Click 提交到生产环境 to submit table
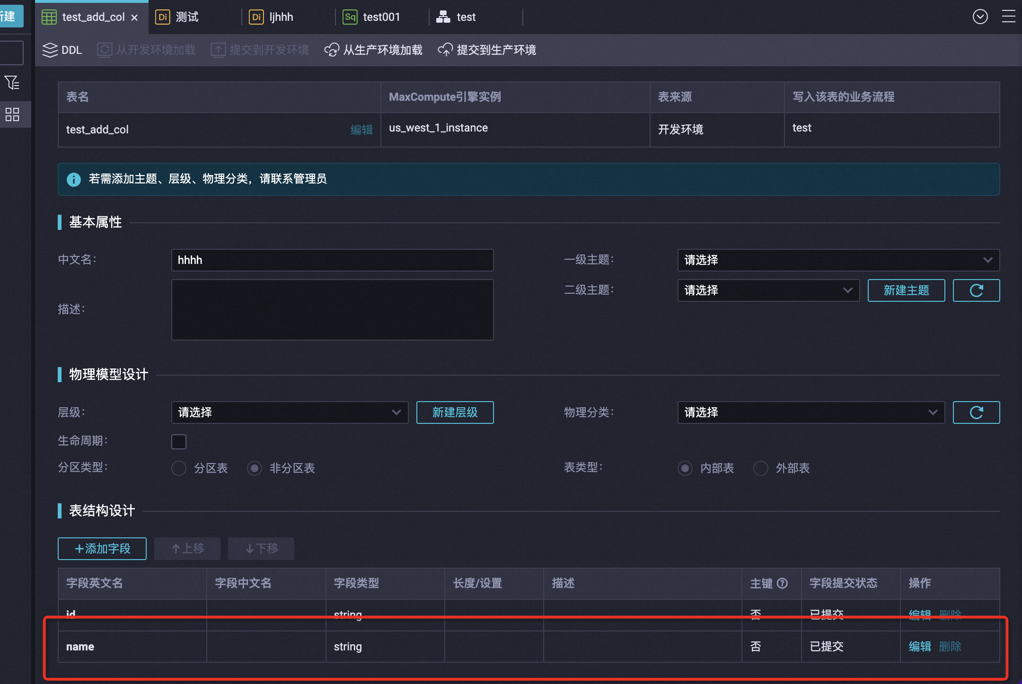1022x684 pixels. (x=487, y=50)
